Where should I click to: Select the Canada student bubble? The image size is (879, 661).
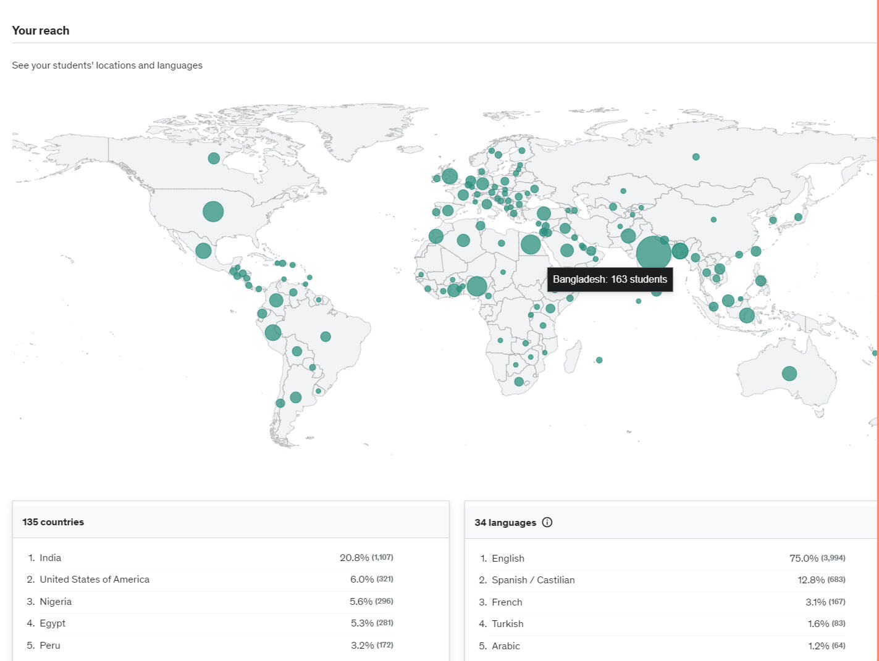214,159
